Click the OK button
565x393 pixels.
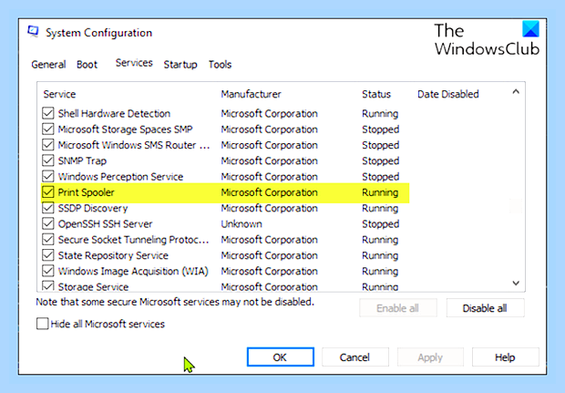pos(281,357)
